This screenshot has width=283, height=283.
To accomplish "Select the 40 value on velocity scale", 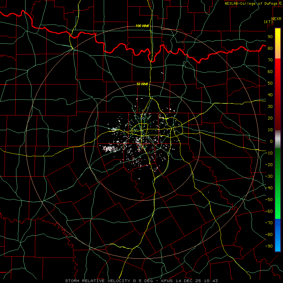I will [x=270, y=95].
